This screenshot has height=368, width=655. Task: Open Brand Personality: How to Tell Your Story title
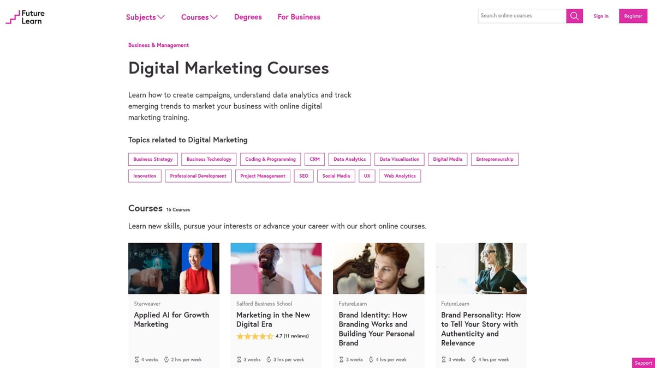[x=481, y=329]
